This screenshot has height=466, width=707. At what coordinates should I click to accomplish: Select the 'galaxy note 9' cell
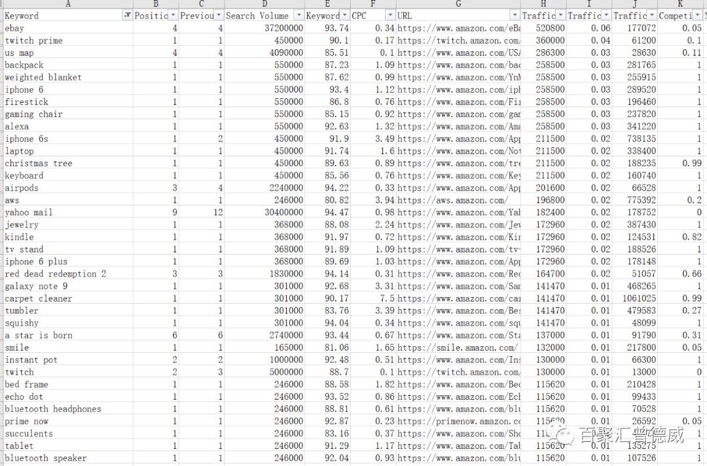point(67,286)
